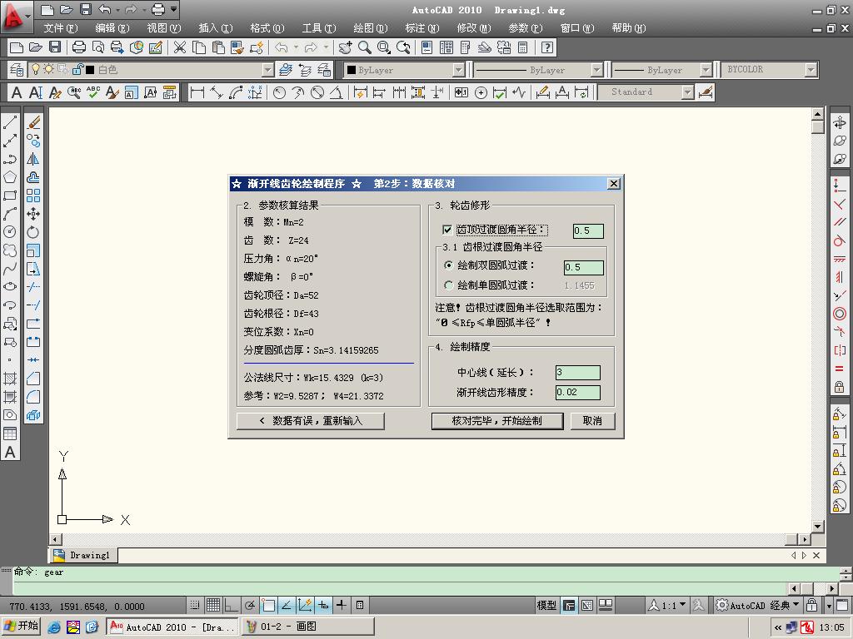Expand the layer dropdown showing 白色
The width and height of the screenshot is (853, 639).
[x=267, y=70]
